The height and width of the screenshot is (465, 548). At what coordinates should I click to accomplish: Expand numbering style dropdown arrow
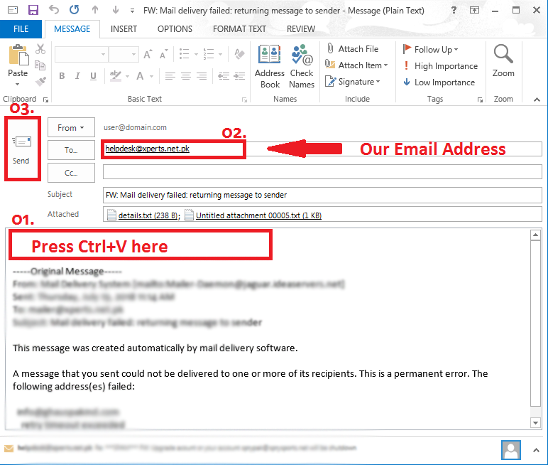click(x=221, y=54)
